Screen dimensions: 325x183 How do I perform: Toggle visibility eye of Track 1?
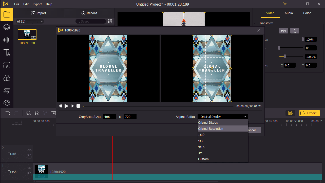click(30, 168)
